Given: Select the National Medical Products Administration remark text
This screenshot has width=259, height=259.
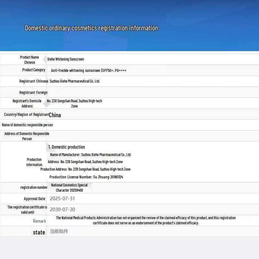Looking at the screenshot, I should [x=146, y=220].
